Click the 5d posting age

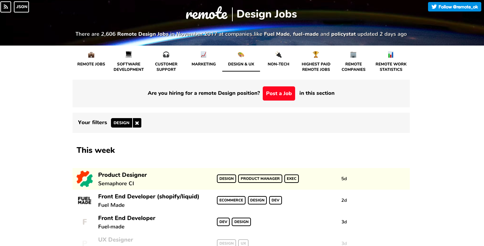click(x=344, y=179)
